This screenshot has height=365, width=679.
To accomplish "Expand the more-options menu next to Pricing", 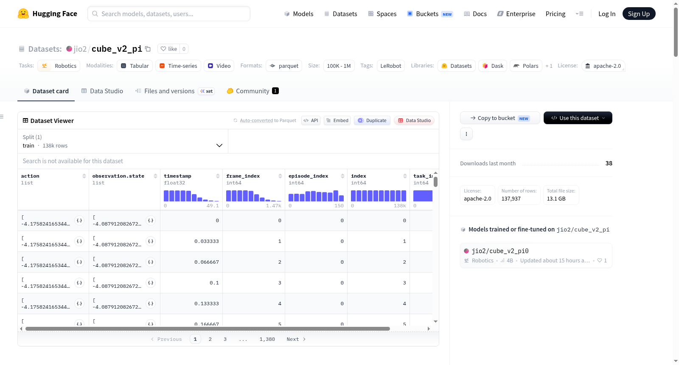I will pos(579,14).
